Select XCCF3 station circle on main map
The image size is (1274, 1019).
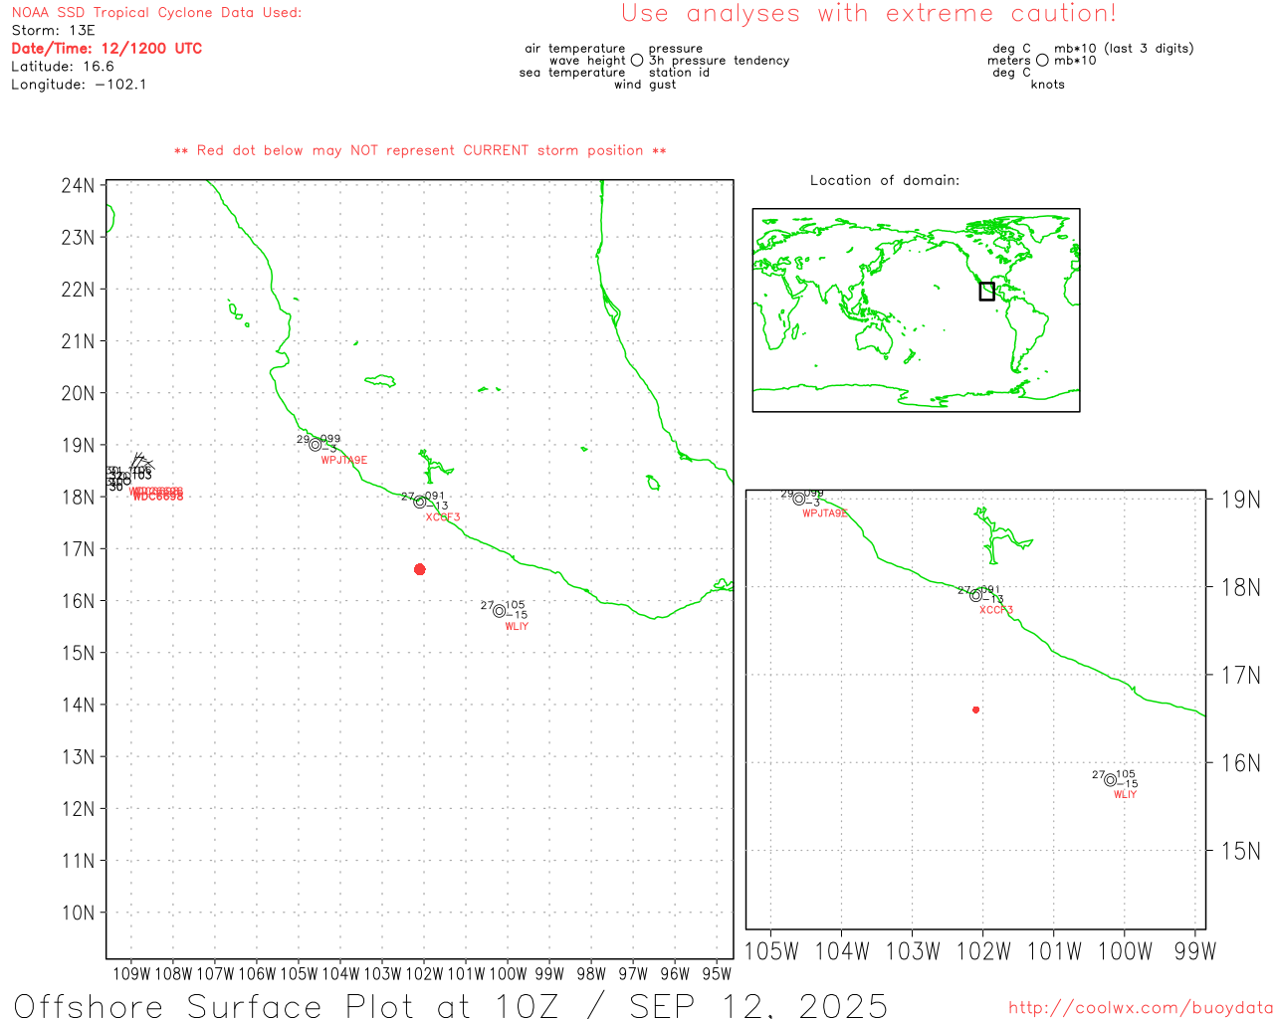(420, 502)
